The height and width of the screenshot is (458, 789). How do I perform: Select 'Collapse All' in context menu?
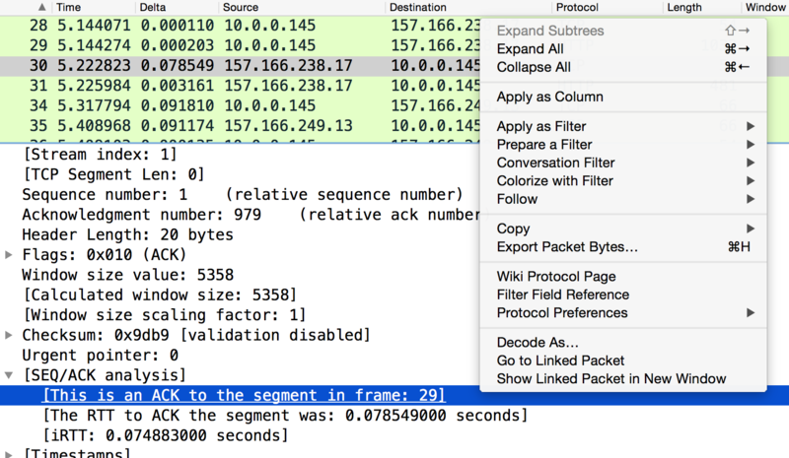[533, 68]
